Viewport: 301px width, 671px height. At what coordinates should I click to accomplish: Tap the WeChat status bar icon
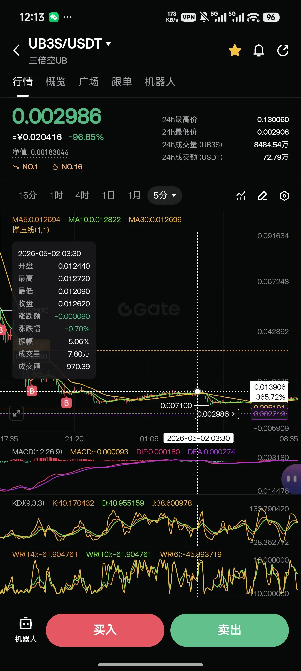54,17
